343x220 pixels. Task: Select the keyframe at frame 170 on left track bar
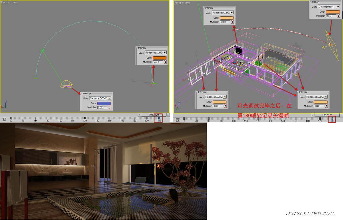pyautogui.click(x=147, y=118)
